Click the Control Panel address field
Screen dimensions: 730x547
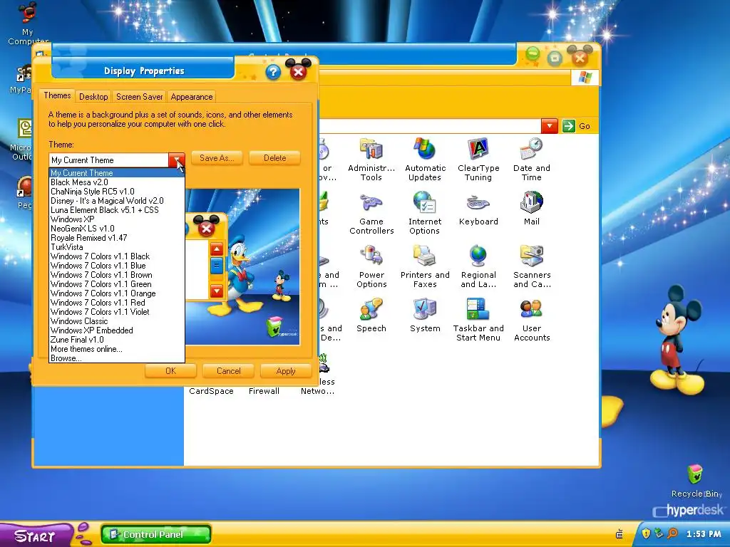pyautogui.click(x=430, y=126)
